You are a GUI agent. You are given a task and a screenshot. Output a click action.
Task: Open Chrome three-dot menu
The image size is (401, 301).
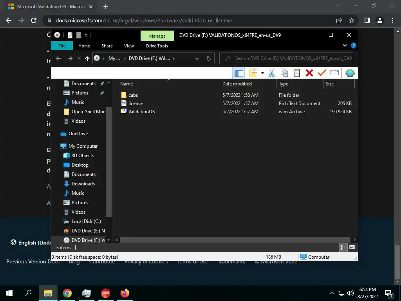pos(392,20)
